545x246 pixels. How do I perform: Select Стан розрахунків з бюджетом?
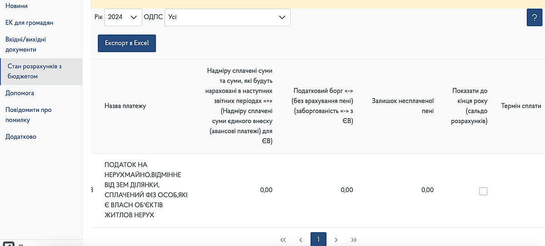pos(35,71)
